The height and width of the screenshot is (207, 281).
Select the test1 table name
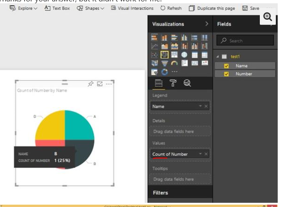click(x=235, y=57)
